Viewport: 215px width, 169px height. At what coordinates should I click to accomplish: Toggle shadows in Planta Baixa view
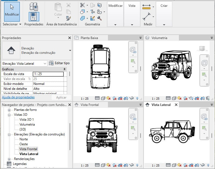click(x=114, y=98)
